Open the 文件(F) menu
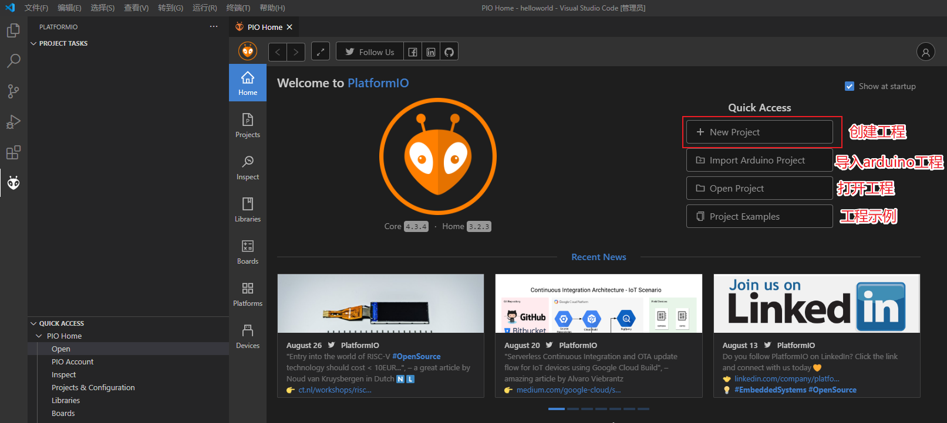Viewport: 947px width, 423px height. coord(36,8)
